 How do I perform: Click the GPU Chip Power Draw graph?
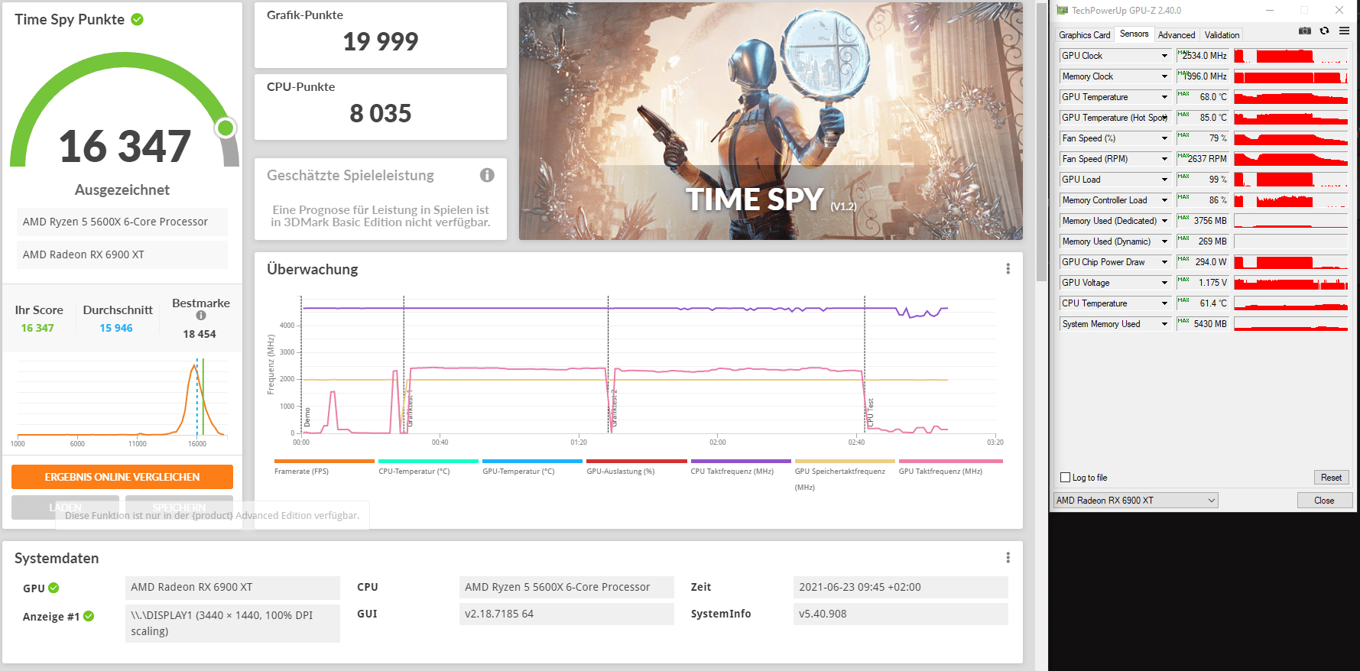tap(1291, 262)
